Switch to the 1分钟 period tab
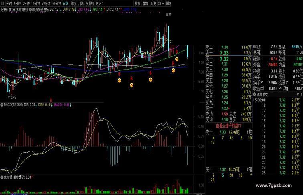 click(17, 4)
